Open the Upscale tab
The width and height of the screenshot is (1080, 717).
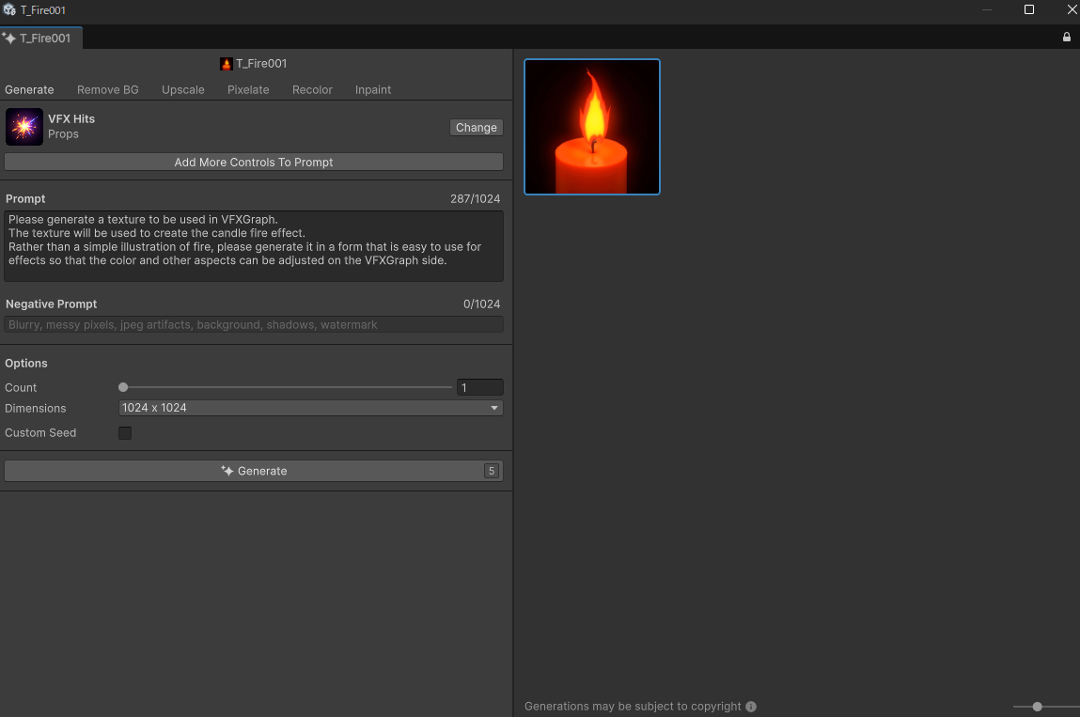point(183,89)
